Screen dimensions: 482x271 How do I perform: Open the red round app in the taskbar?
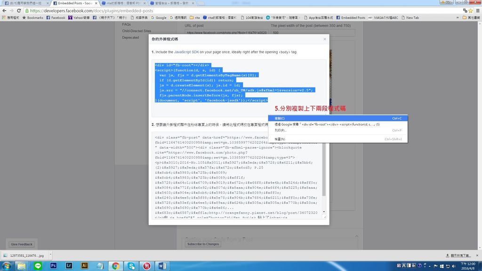[147, 266]
